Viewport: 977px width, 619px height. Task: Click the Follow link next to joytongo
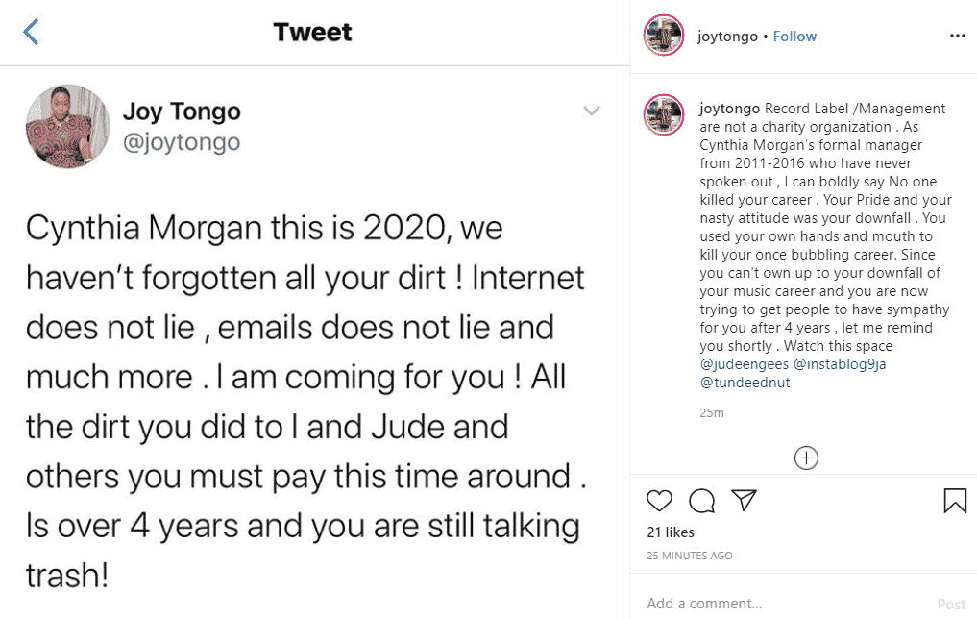coord(794,37)
